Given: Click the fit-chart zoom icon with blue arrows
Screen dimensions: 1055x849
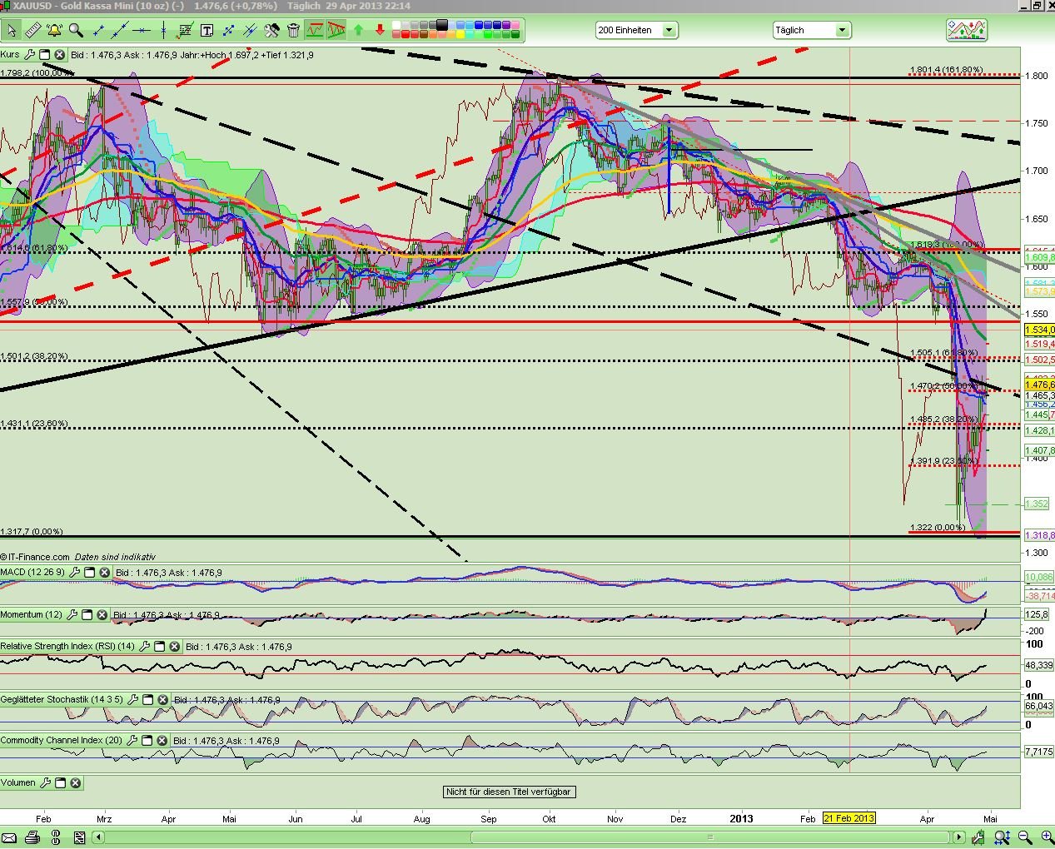Looking at the screenshot, I should point(1002,838).
